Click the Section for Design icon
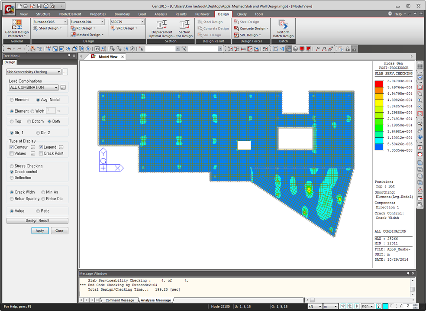Image resolution: width=426 pixels, height=311 pixels. pyautogui.click(x=184, y=25)
